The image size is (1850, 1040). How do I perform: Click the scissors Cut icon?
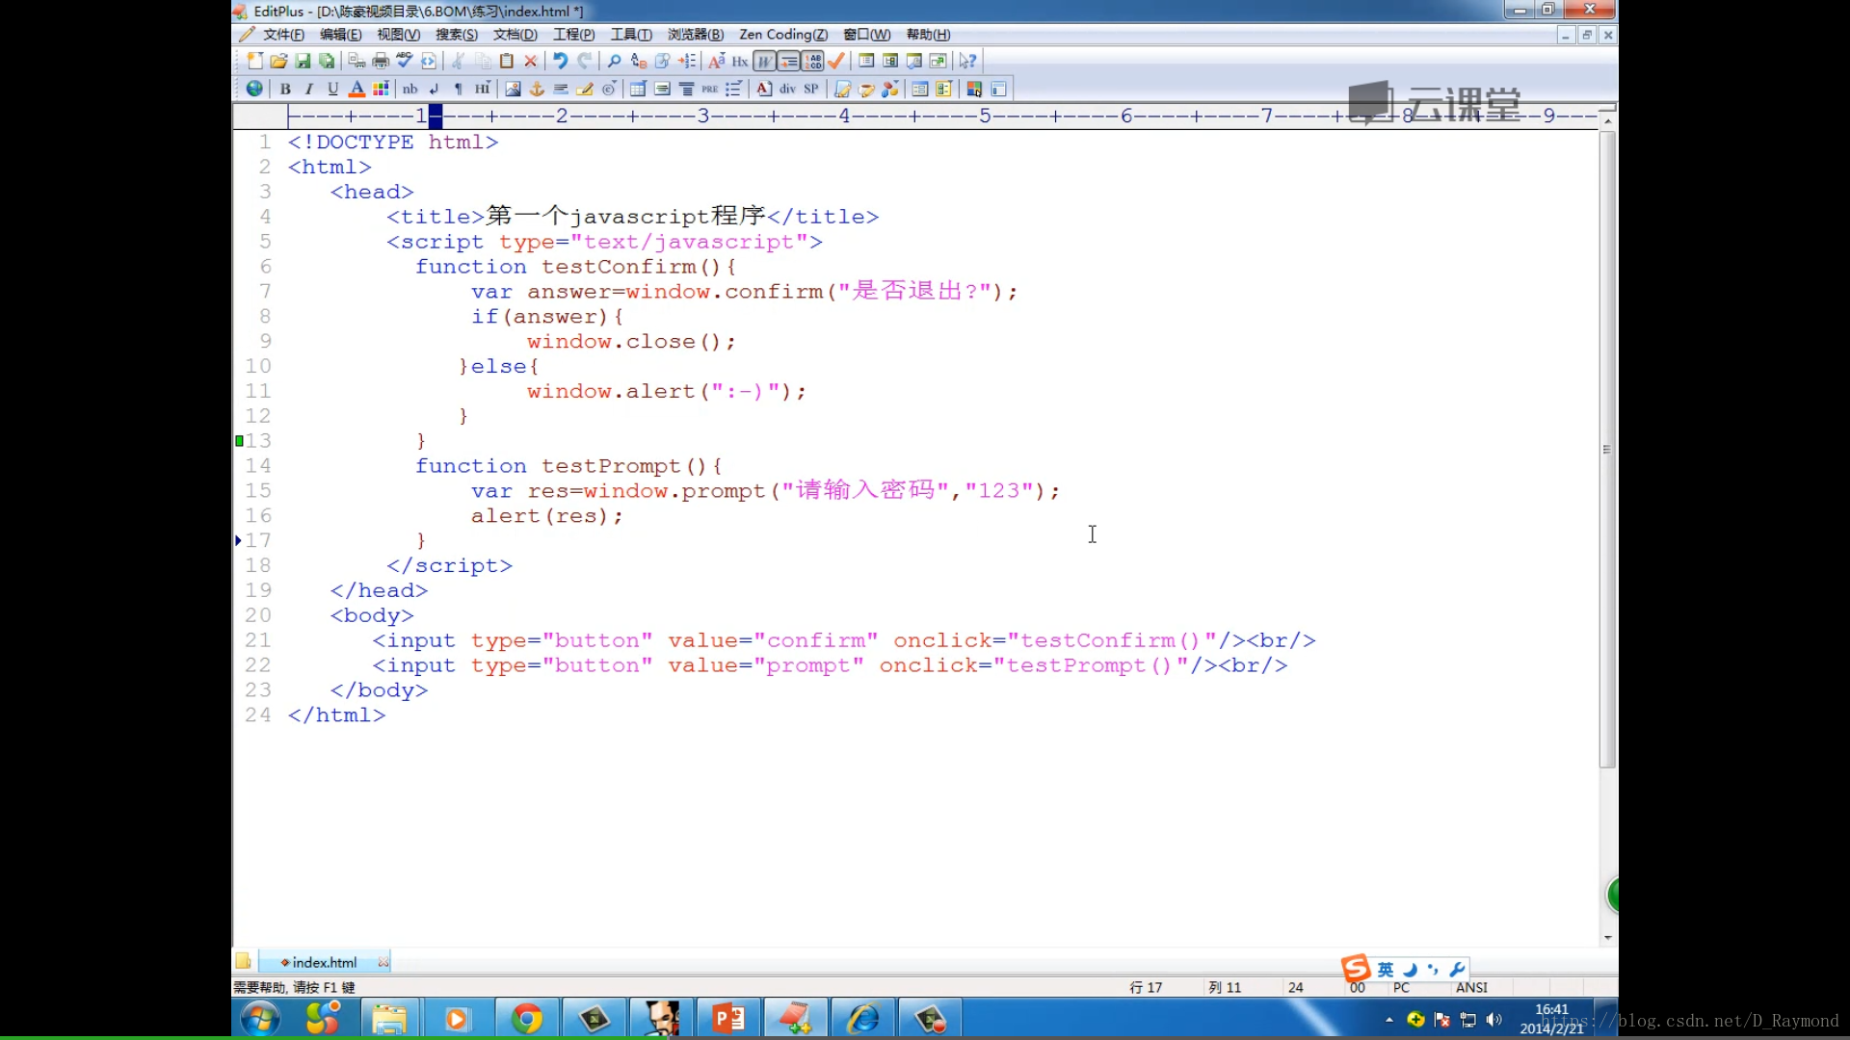(x=459, y=61)
